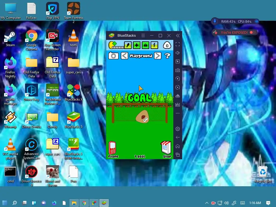Open BlueStacks keyboard controls icon
276x207 pixels.
pos(178,70)
